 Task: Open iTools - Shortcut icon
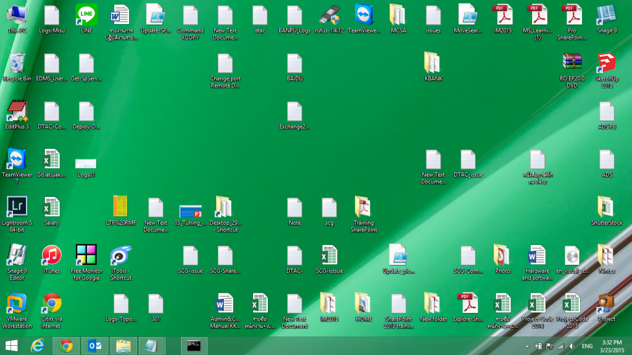pos(121,262)
